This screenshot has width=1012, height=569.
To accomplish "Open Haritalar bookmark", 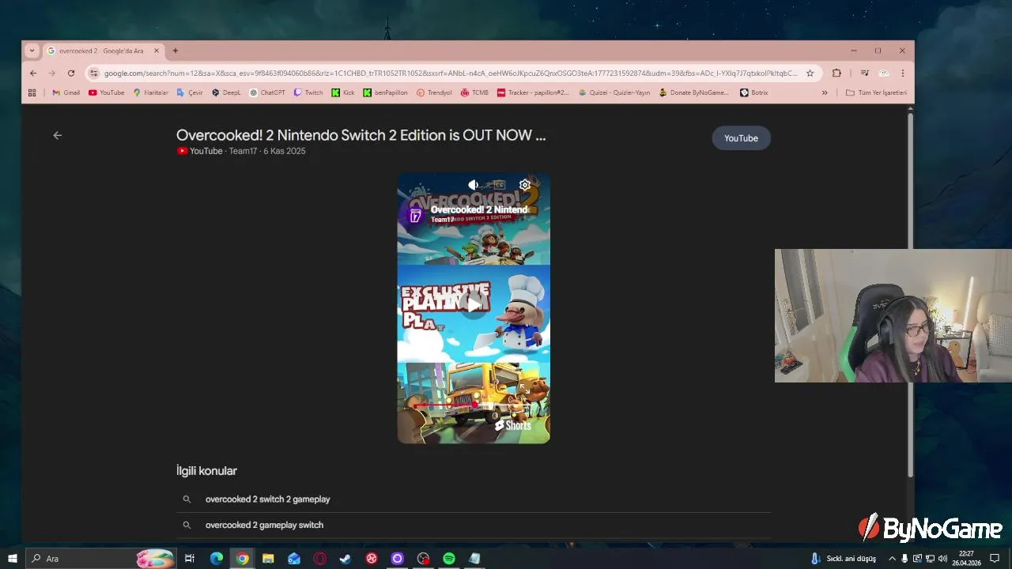I will (x=151, y=92).
